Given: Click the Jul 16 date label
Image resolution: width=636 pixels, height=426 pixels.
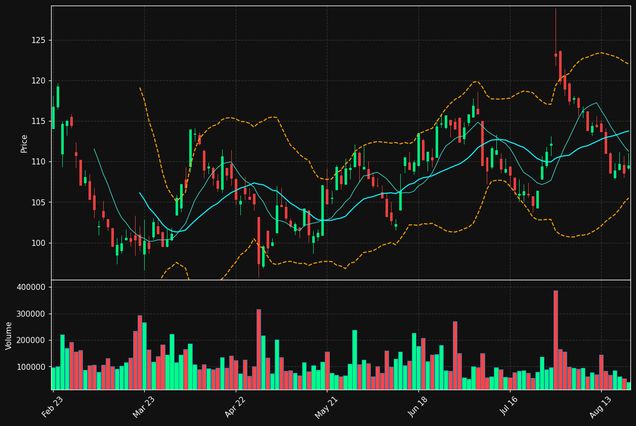Looking at the screenshot, I should pyautogui.click(x=510, y=407).
